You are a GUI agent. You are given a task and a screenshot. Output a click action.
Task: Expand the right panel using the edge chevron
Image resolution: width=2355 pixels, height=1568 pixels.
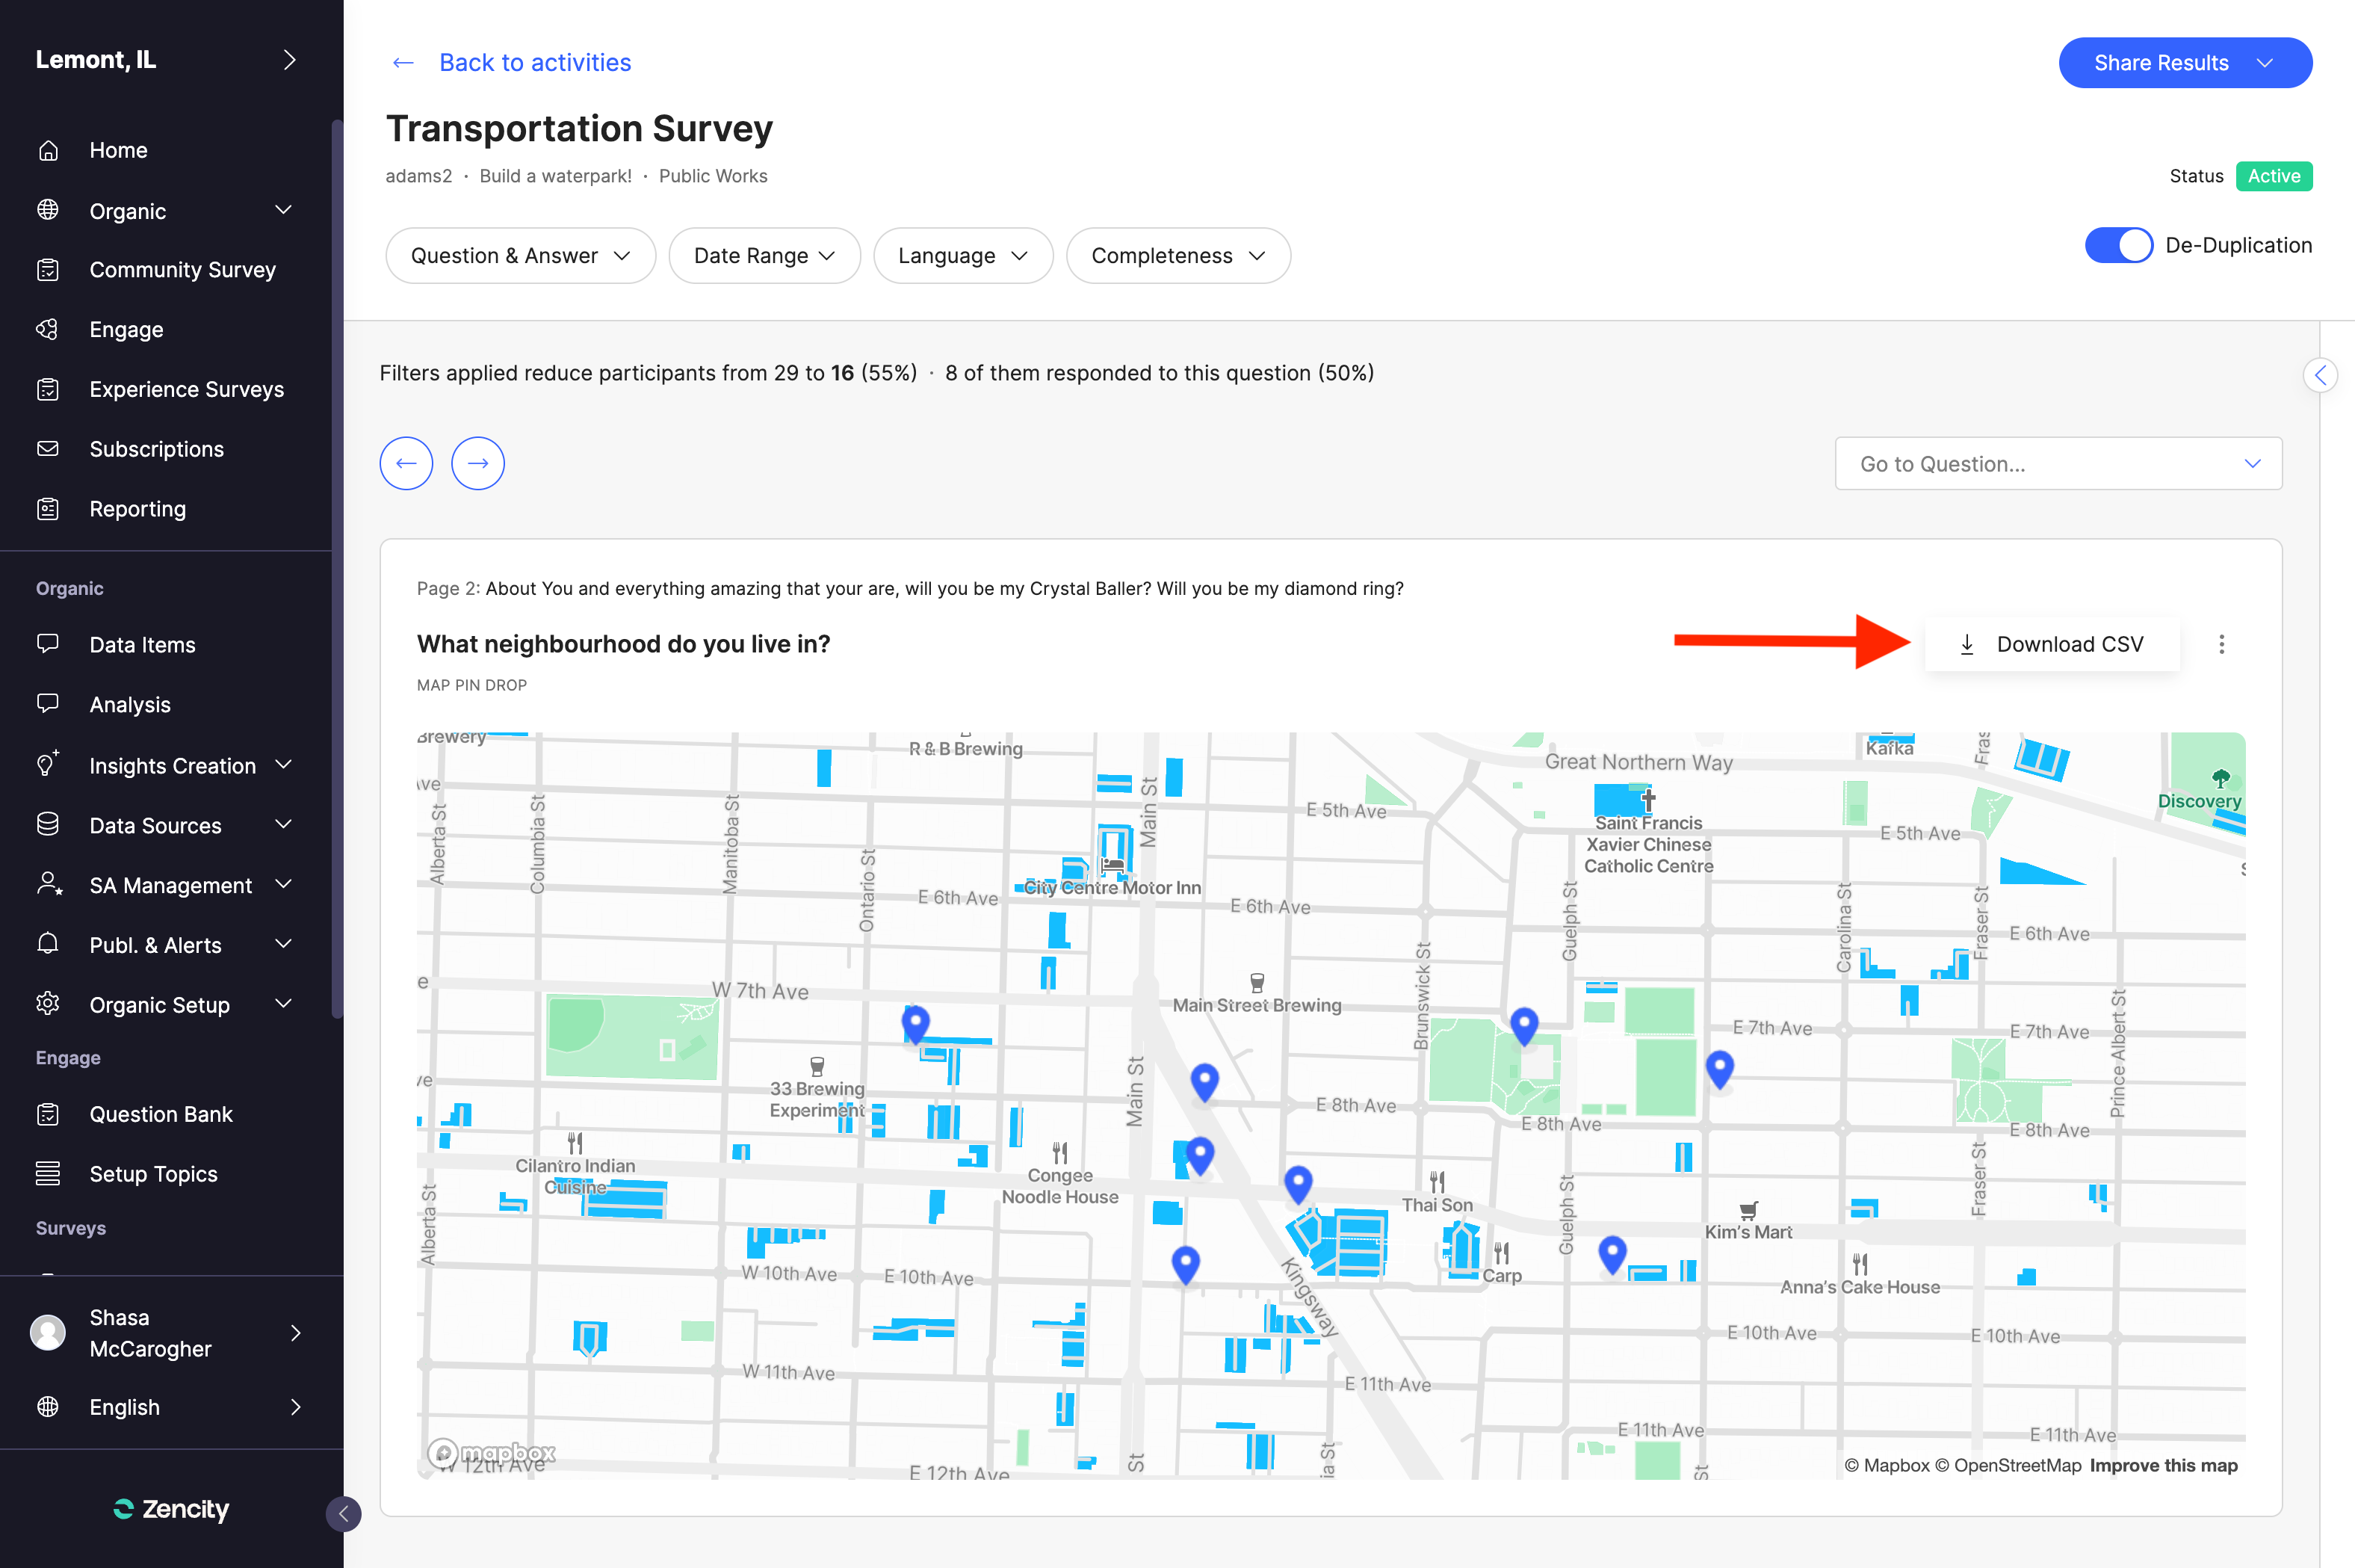click(2319, 375)
